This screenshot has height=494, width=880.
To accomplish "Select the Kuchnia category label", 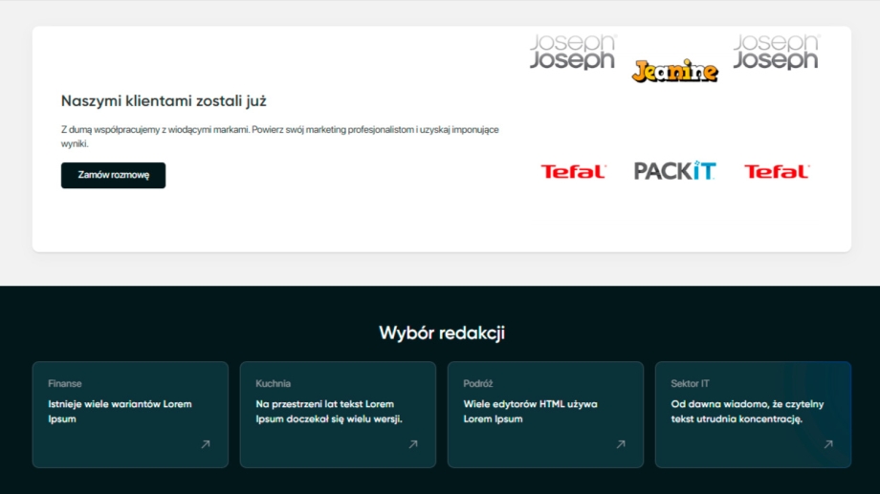I will 273,384.
